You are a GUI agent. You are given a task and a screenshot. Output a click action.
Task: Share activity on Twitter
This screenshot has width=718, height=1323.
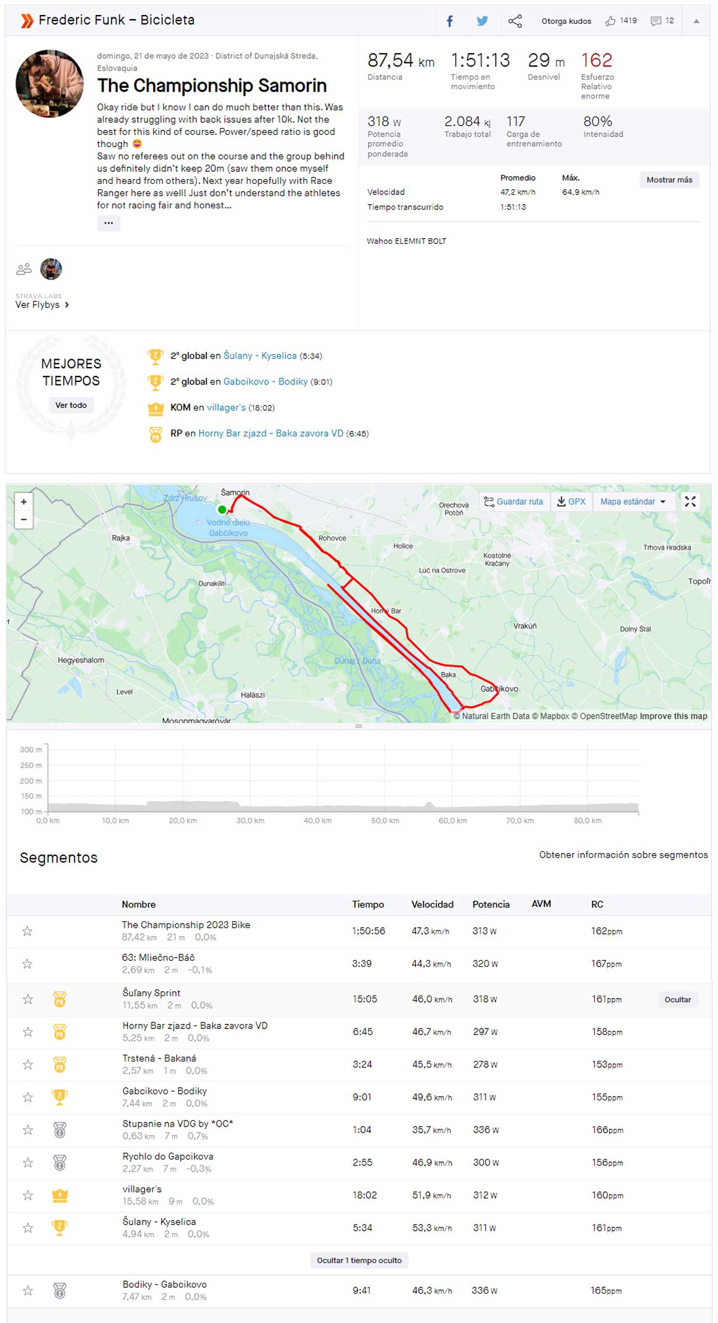[482, 21]
